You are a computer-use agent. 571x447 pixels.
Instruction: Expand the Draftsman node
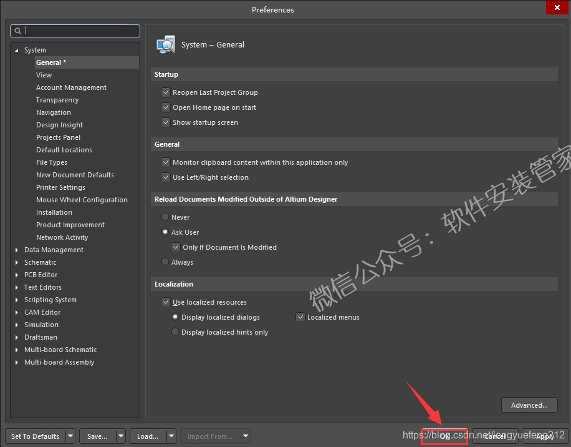tap(16, 337)
